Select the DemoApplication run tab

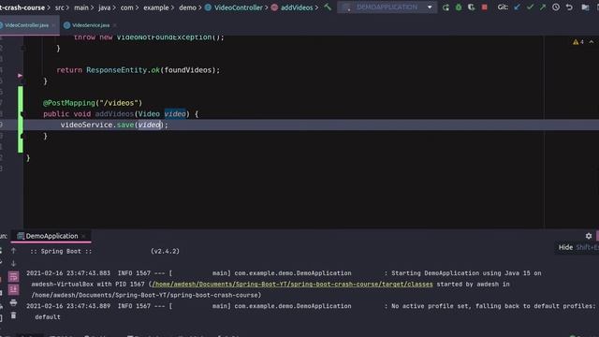pos(51,236)
